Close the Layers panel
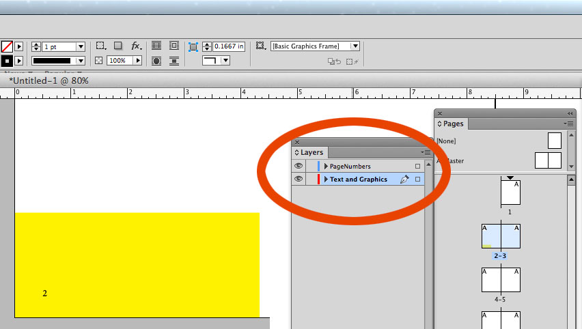This screenshot has width=582, height=329. click(x=297, y=142)
